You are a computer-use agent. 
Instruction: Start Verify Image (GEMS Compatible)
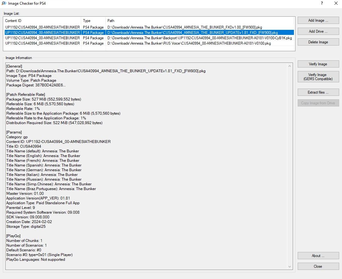coord(318,77)
